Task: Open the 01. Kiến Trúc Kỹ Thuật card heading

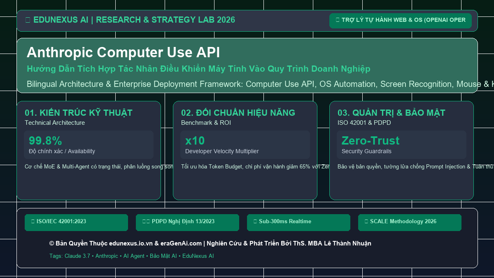Action: click(x=79, y=113)
